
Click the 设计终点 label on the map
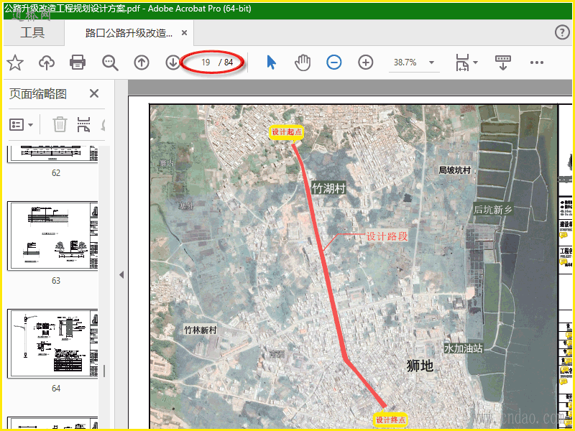point(390,420)
